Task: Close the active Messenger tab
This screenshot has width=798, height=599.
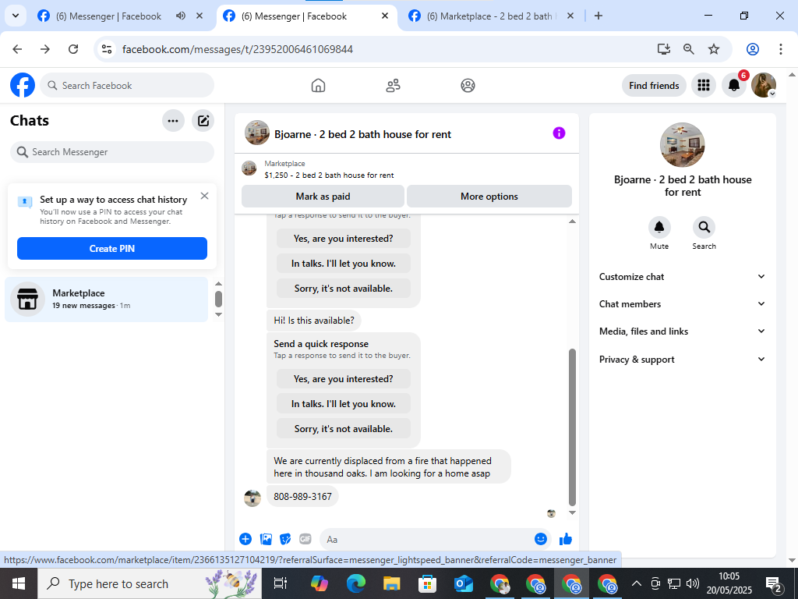Action: (385, 16)
